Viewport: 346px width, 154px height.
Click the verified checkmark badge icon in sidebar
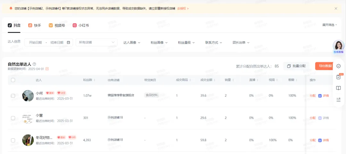[x=338, y=66]
